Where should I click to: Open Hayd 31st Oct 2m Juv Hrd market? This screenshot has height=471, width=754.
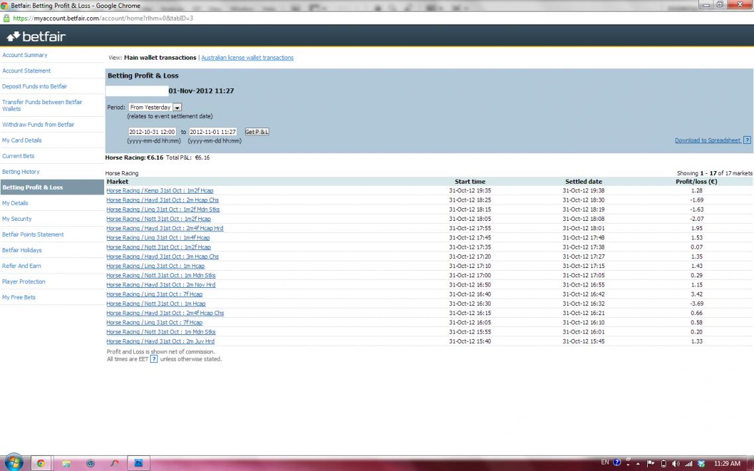coord(161,342)
